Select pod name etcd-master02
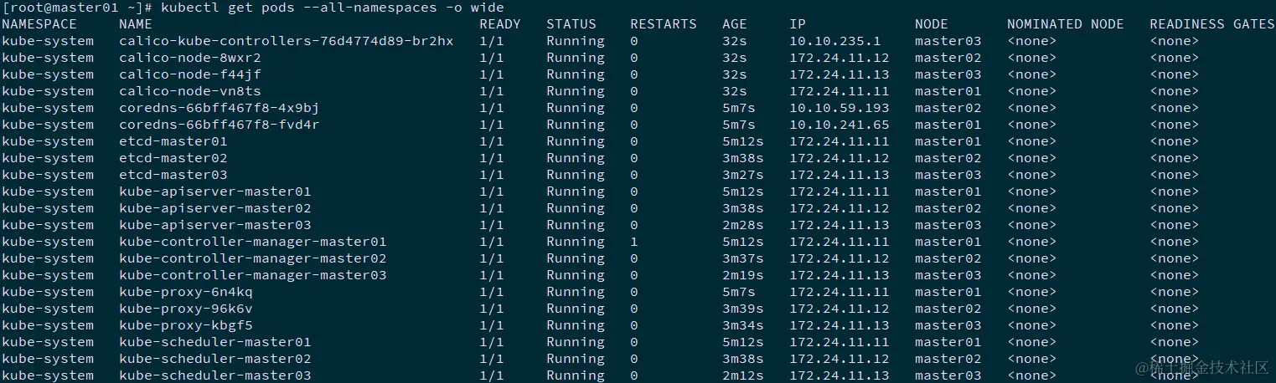This screenshot has width=1276, height=383. pyautogui.click(x=173, y=158)
